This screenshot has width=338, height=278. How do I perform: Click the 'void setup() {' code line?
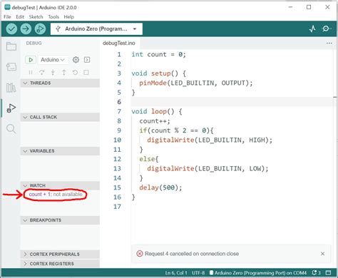(x=159, y=73)
